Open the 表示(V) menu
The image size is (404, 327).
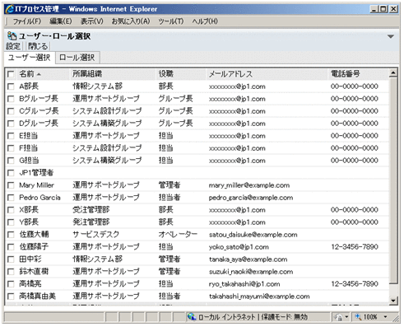(91, 21)
